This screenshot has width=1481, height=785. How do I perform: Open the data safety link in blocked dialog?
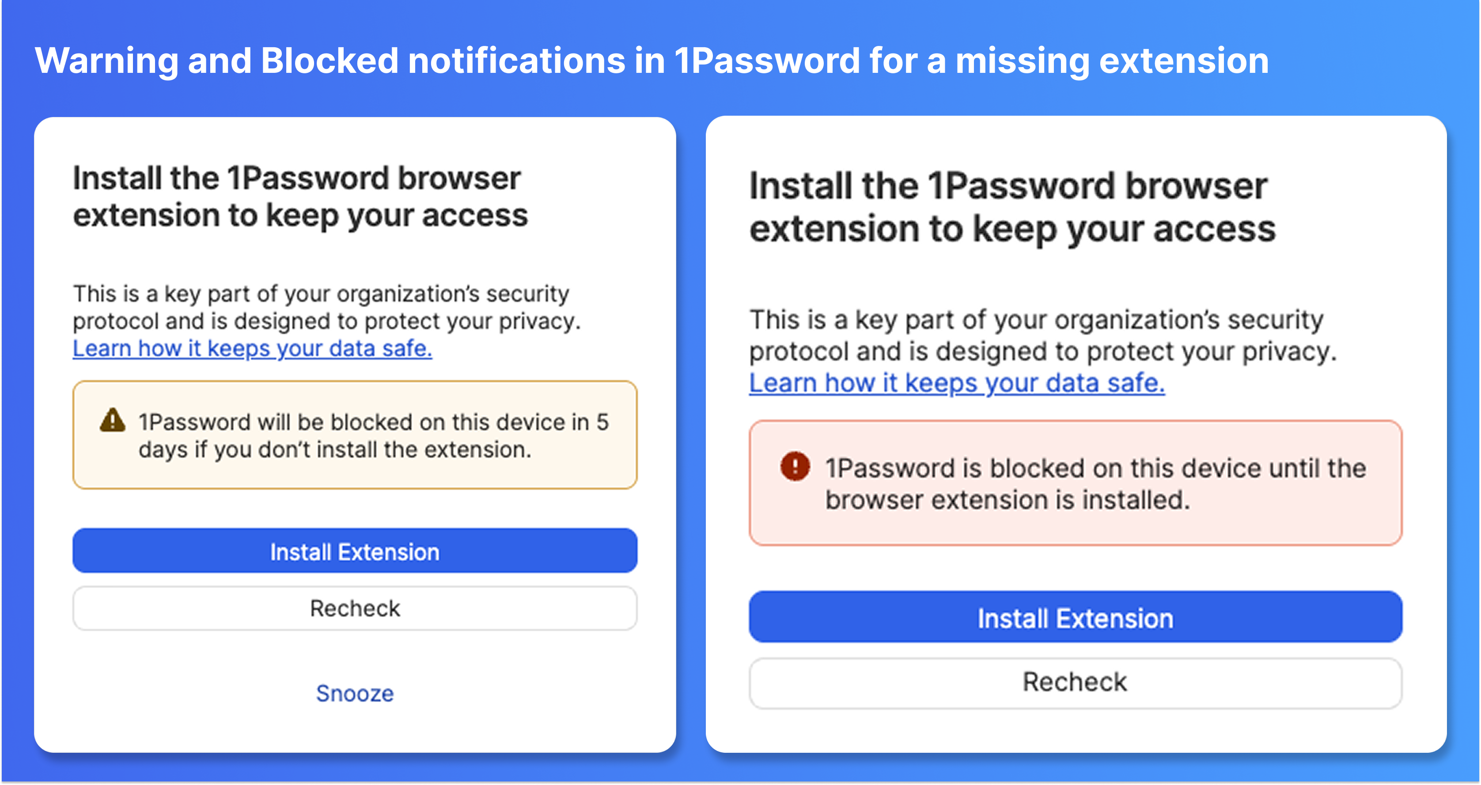(957, 383)
